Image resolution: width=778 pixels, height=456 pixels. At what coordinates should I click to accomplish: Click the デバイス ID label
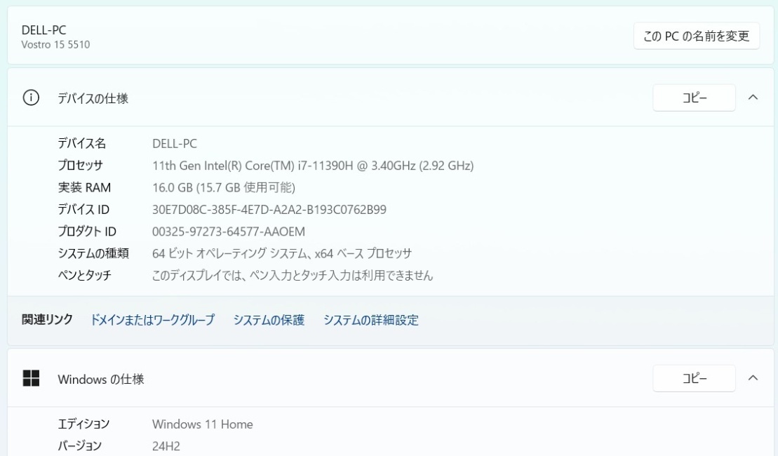pos(83,209)
